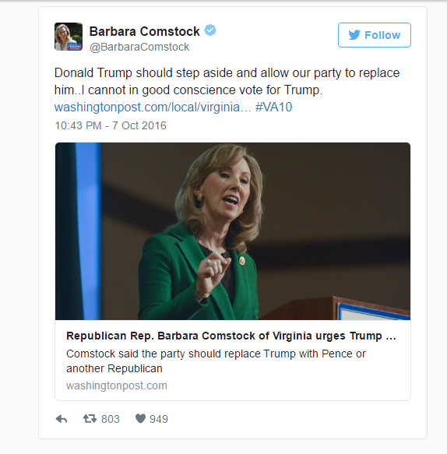Open the washingtonpost.com/local/virginia link

pyautogui.click(x=153, y=107)
